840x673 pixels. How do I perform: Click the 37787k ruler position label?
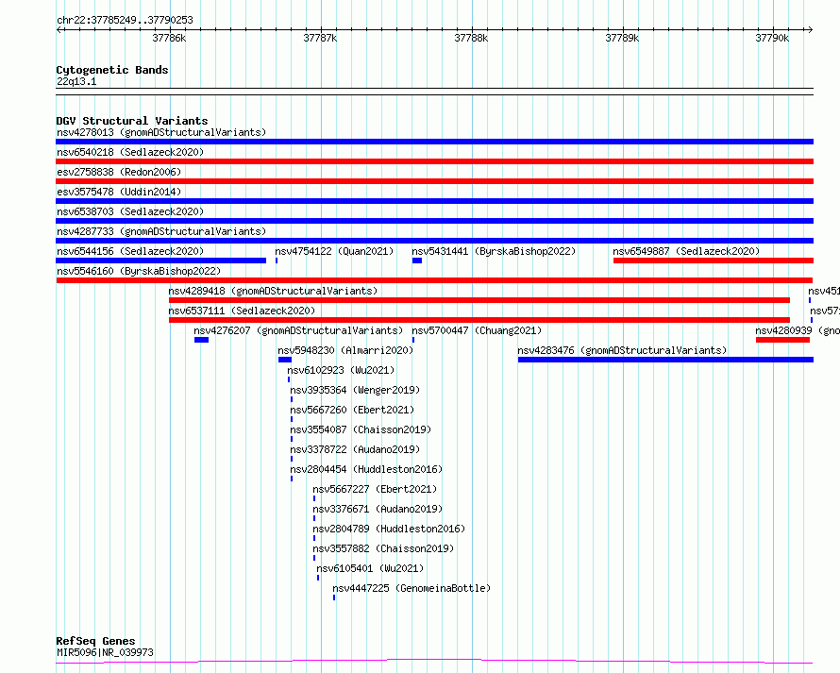pos(320,38)
